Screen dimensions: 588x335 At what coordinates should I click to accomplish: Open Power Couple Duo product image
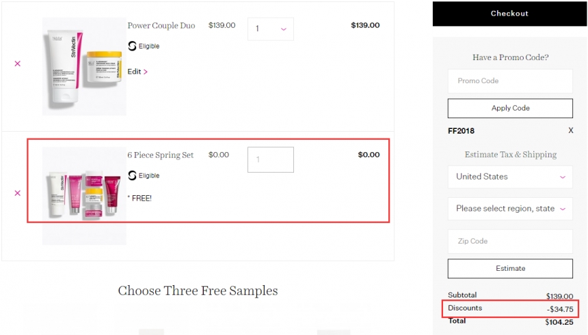pyautogui.click(x=84, y=66)
